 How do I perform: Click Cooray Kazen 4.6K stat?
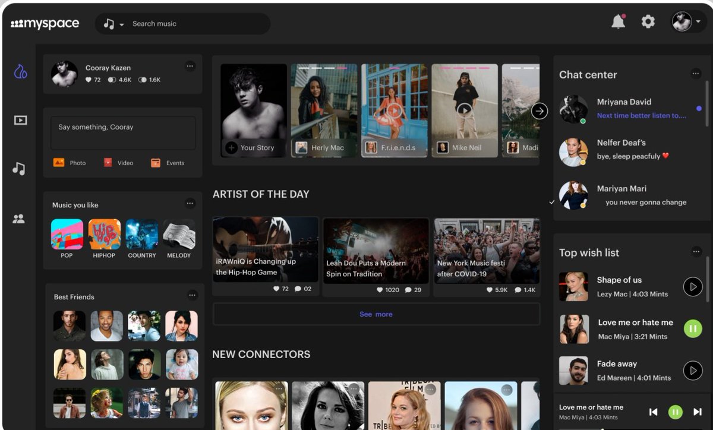[x=119, y=80]
